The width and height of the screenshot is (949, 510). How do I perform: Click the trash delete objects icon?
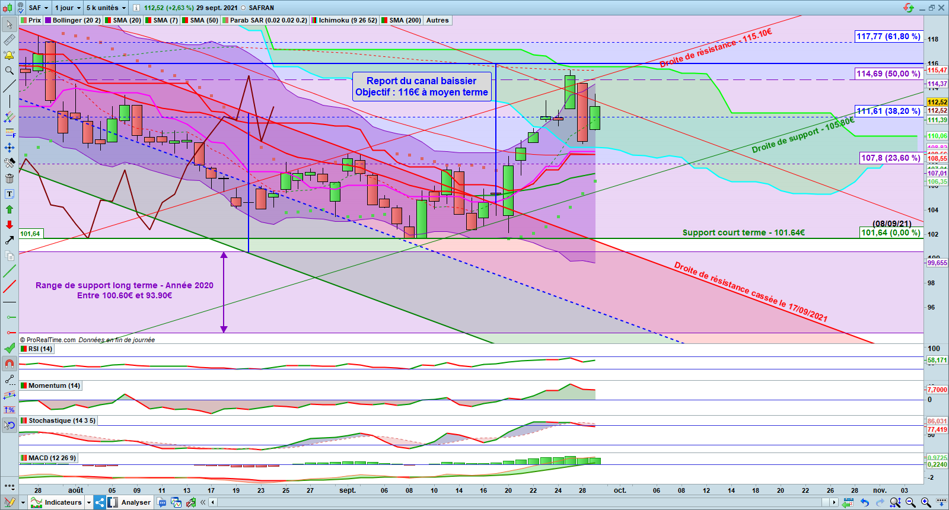(x=9, y=179)
